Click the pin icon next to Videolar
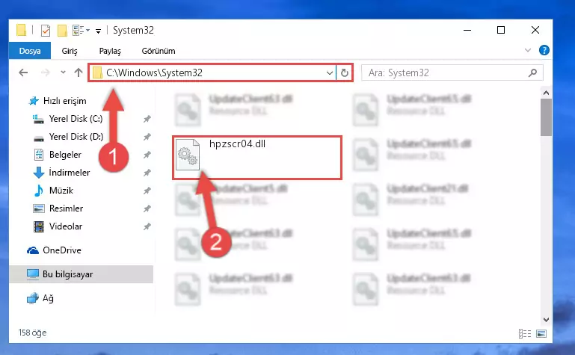Screen dimensions: 575x355 [x=147, y=226]
